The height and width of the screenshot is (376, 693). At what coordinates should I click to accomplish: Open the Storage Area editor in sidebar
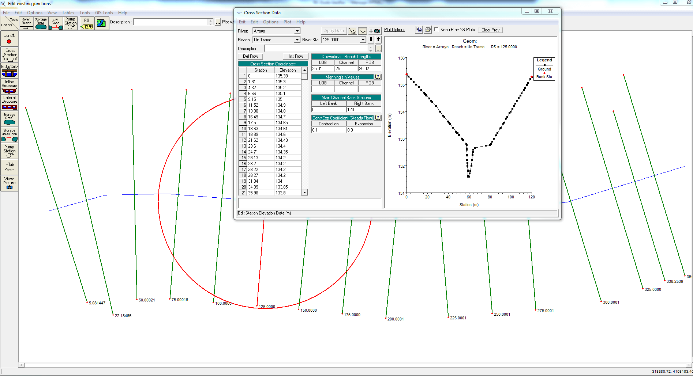[x=9, y=119]
